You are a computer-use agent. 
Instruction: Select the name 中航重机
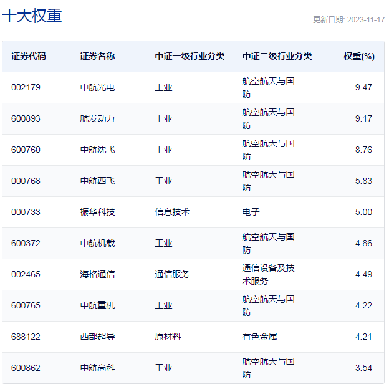click(x=97, y=305)
